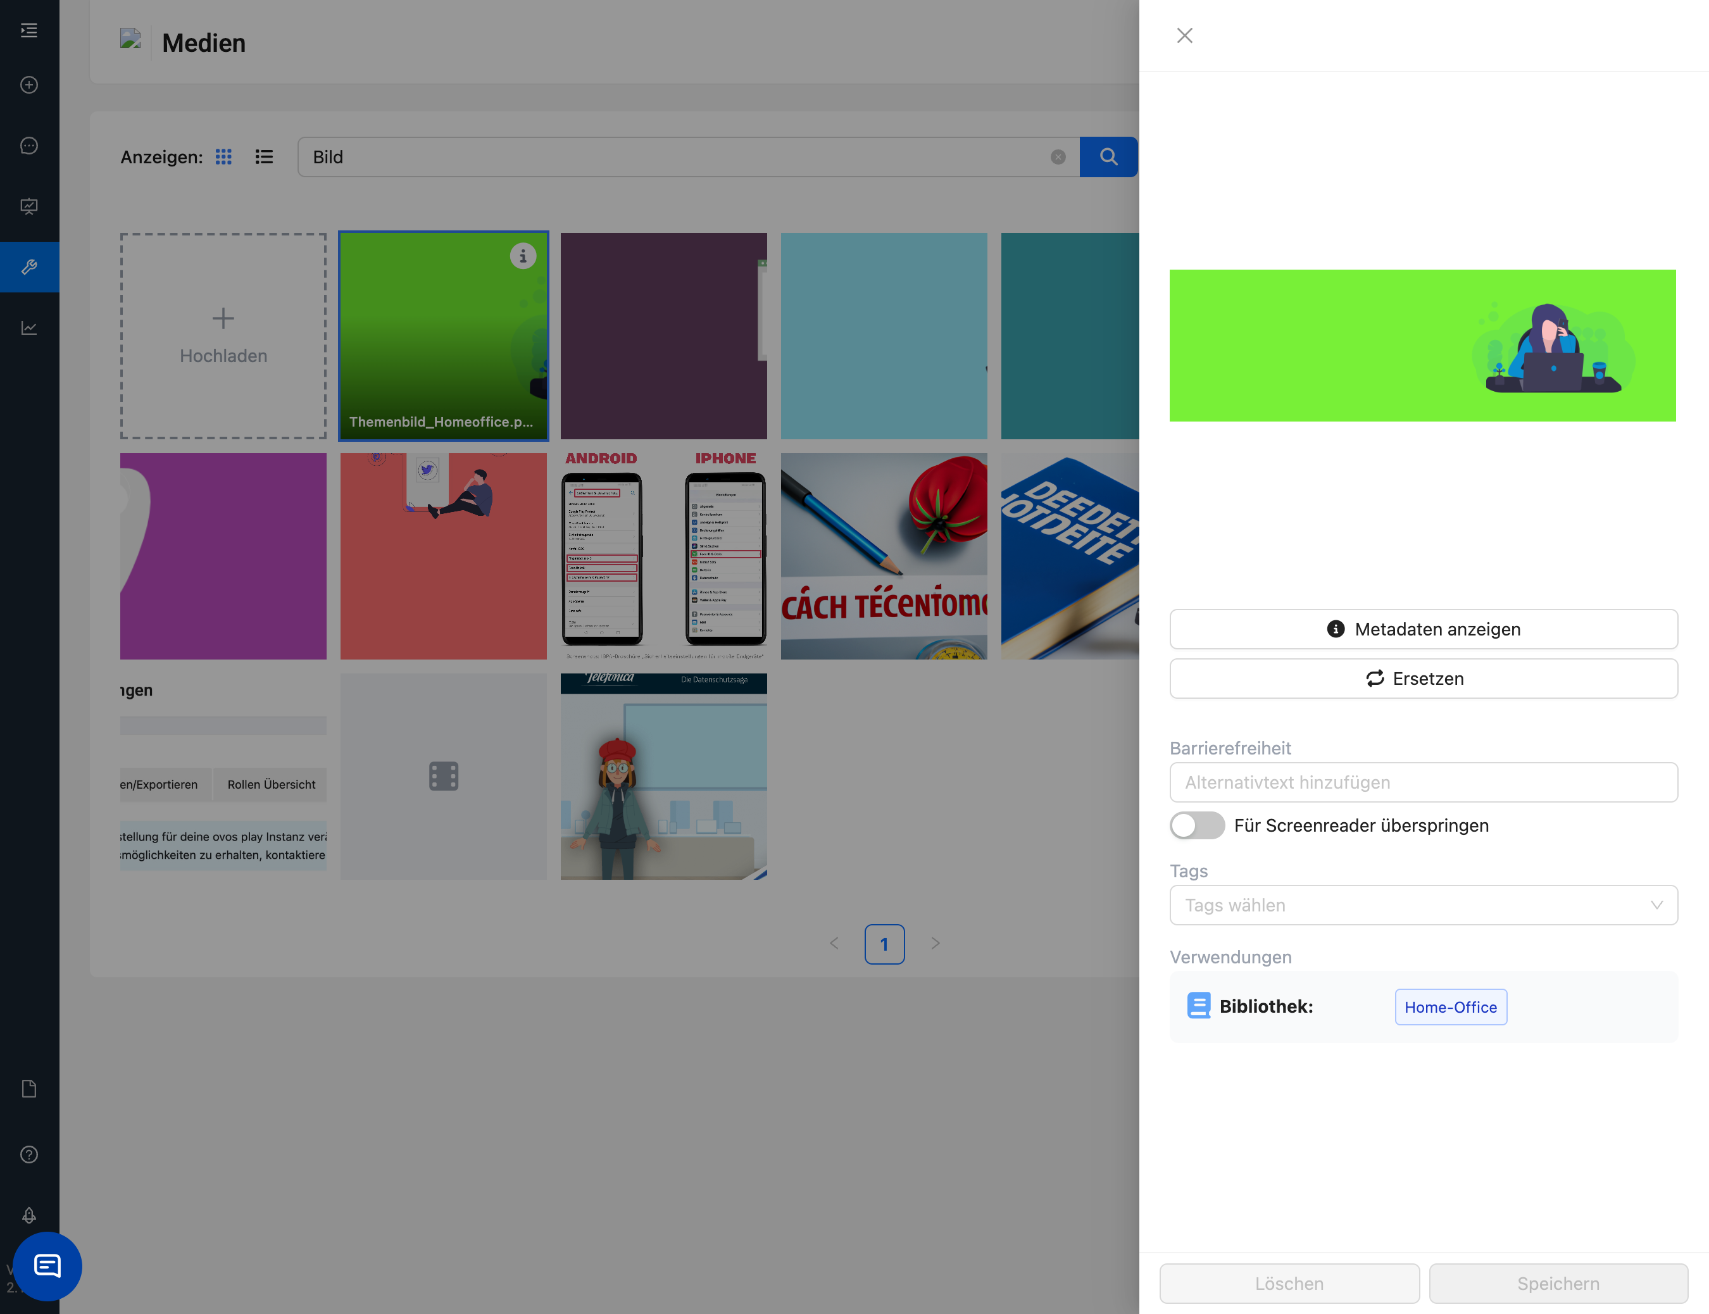This screenshot has width=1709, height=1314.
Task: Click the blue search magnifier button
Action: coord(1108,157)
